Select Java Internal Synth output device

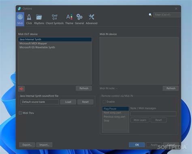pos(55,39)
